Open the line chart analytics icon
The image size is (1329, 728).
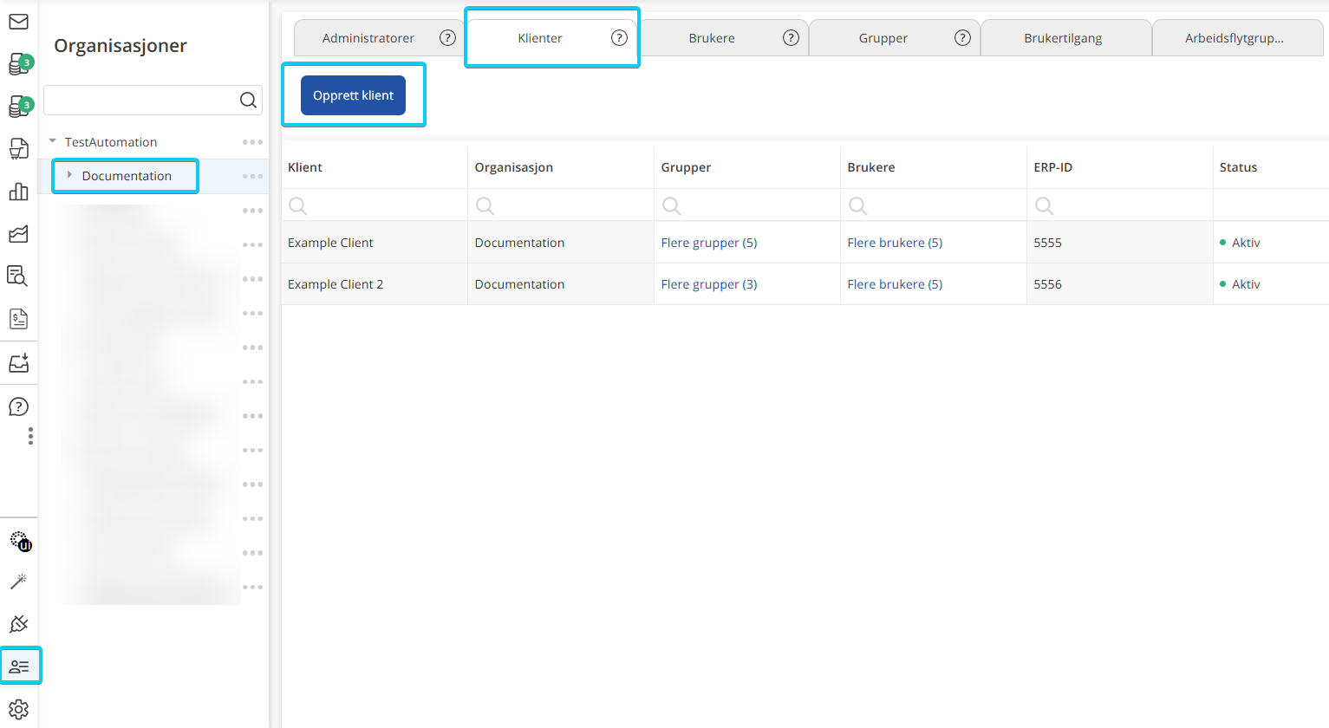[18, 234]
